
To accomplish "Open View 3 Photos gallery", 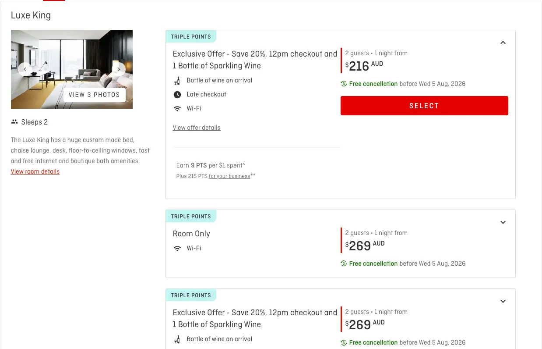I will click(x=94, y=95).
